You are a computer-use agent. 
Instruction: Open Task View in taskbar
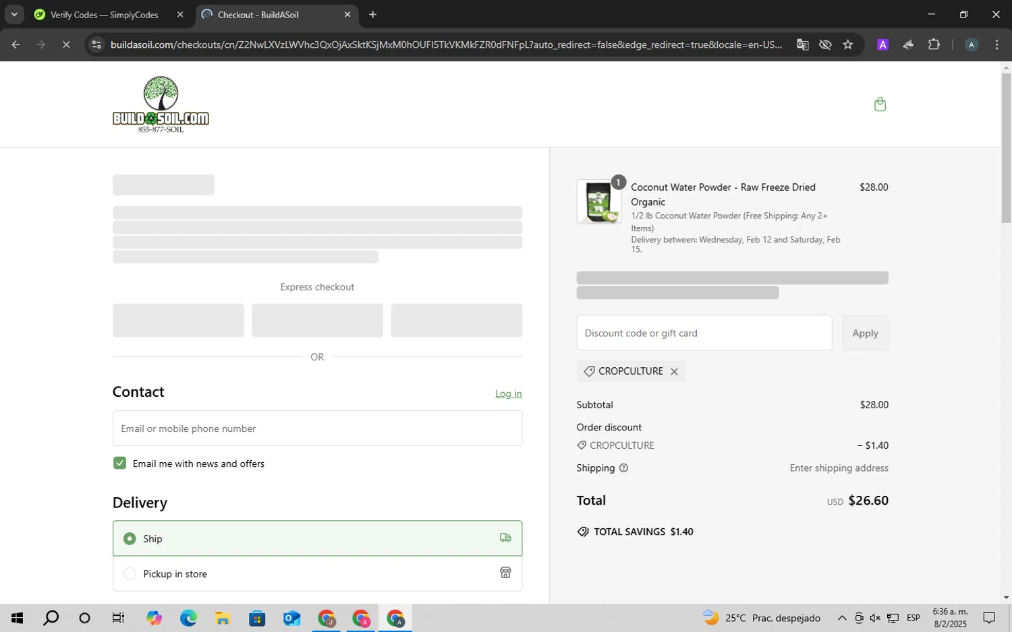(118, 618)
